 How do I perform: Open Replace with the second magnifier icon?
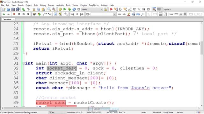(54, 9)
